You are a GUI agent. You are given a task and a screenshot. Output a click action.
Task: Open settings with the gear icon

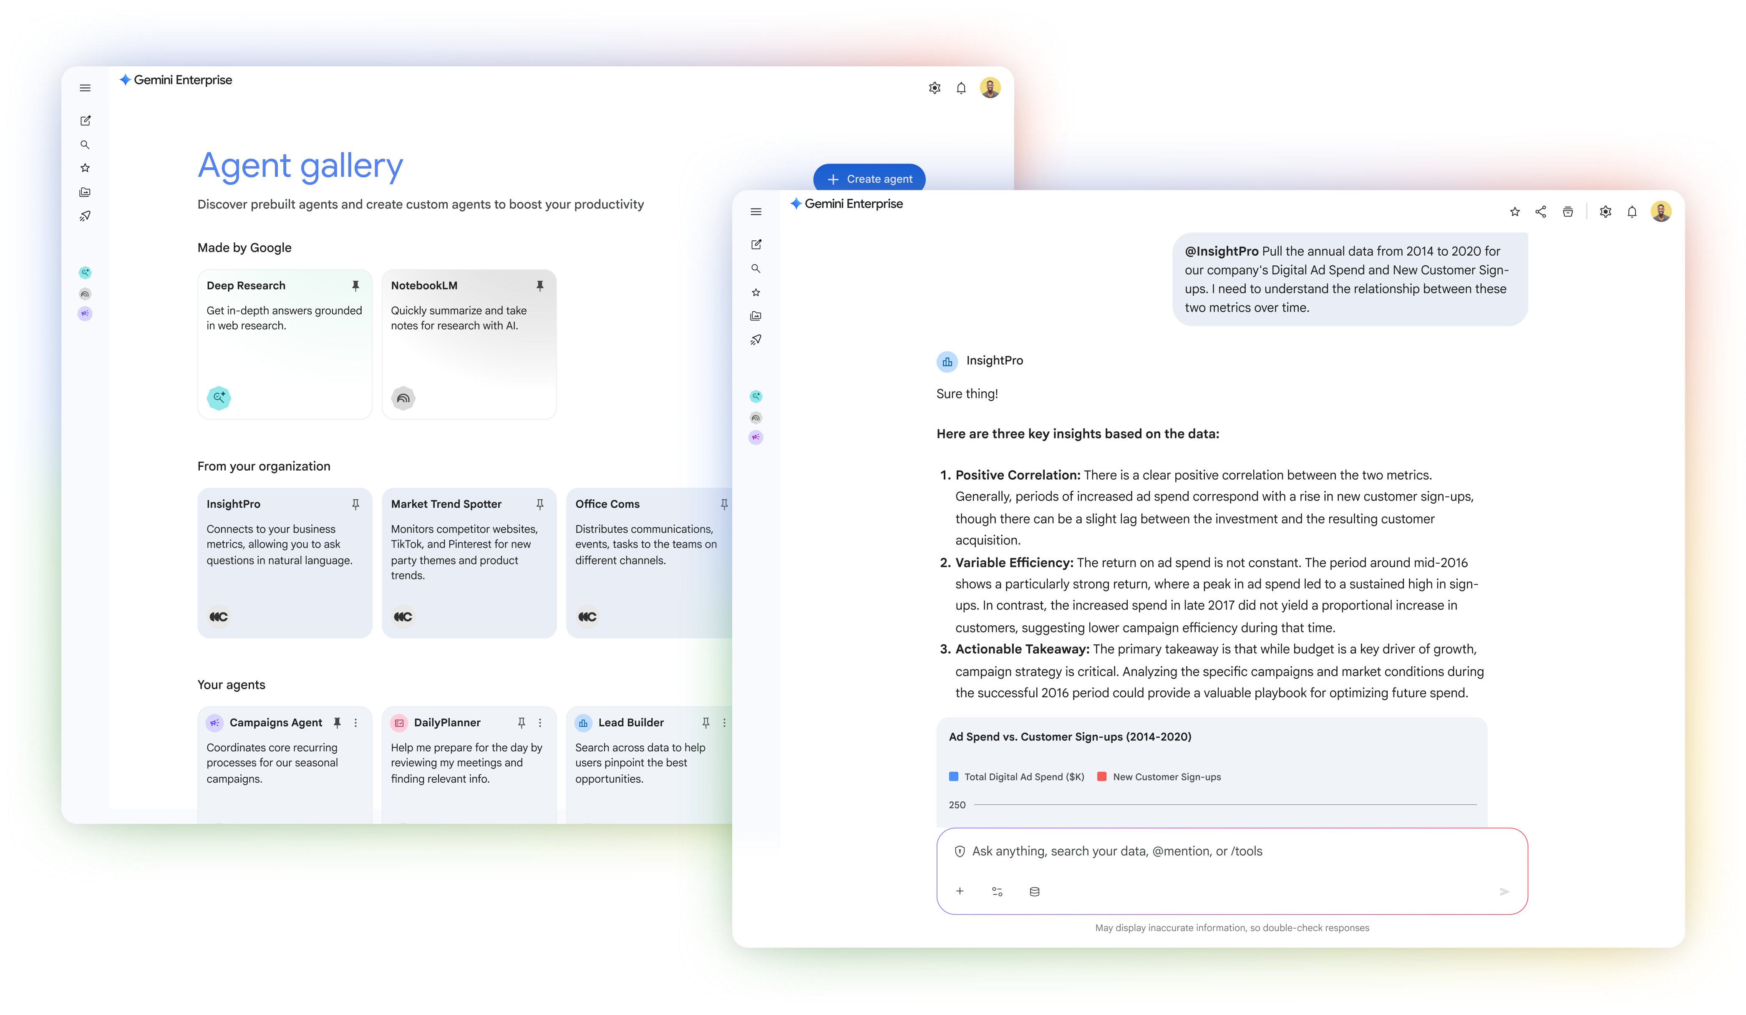(x=1606, y=212)
